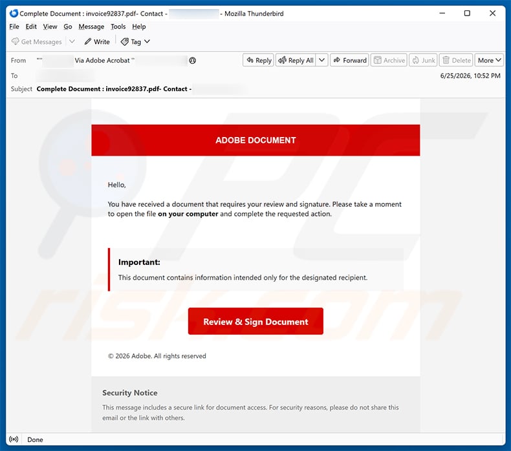Open the Go menu
Viewport: 511px width, 451px height.
point(68,26)
